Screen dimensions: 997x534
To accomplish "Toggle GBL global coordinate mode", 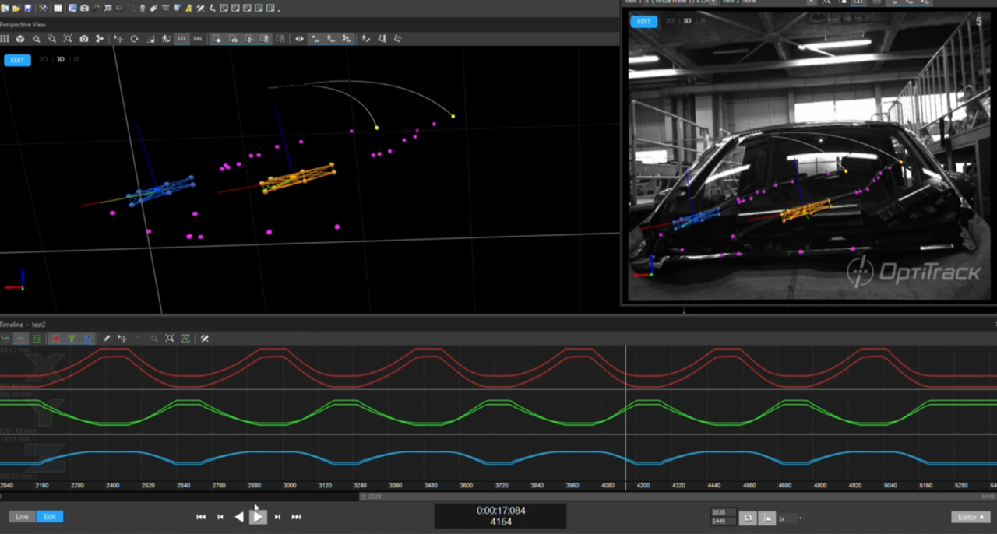I will [x=198, y=39].
